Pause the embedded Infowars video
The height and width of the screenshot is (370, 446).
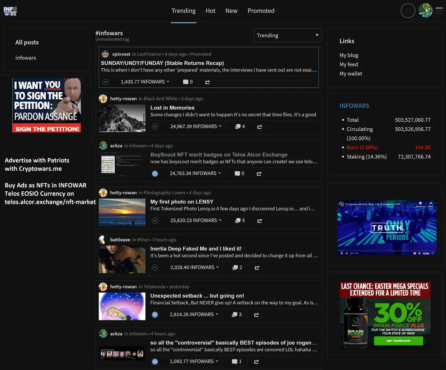(342, 253)
